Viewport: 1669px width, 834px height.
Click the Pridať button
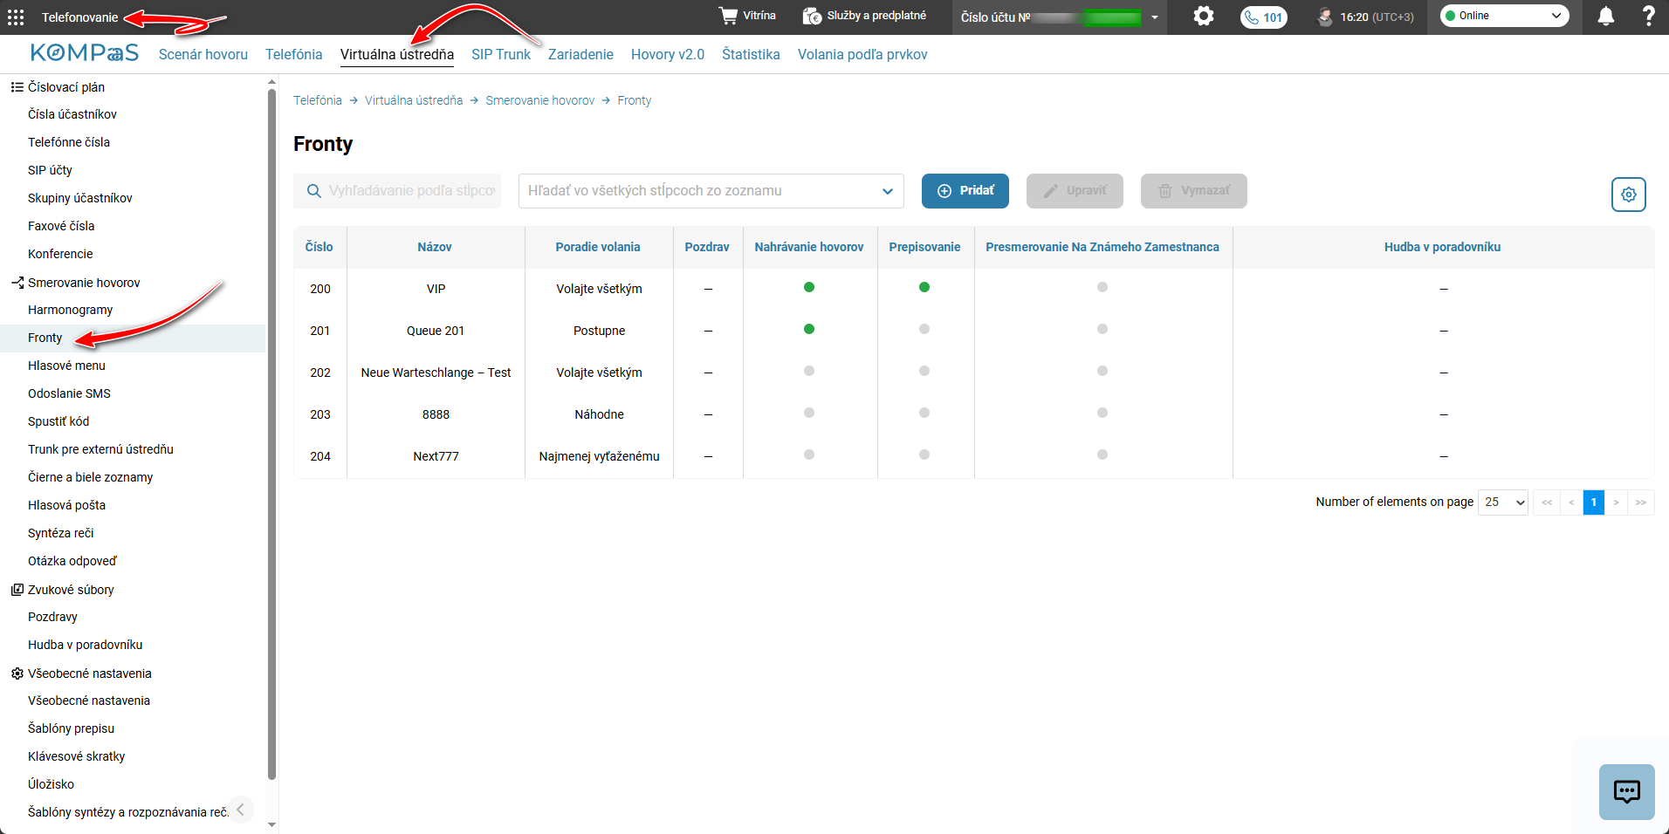tap(965, 191)
